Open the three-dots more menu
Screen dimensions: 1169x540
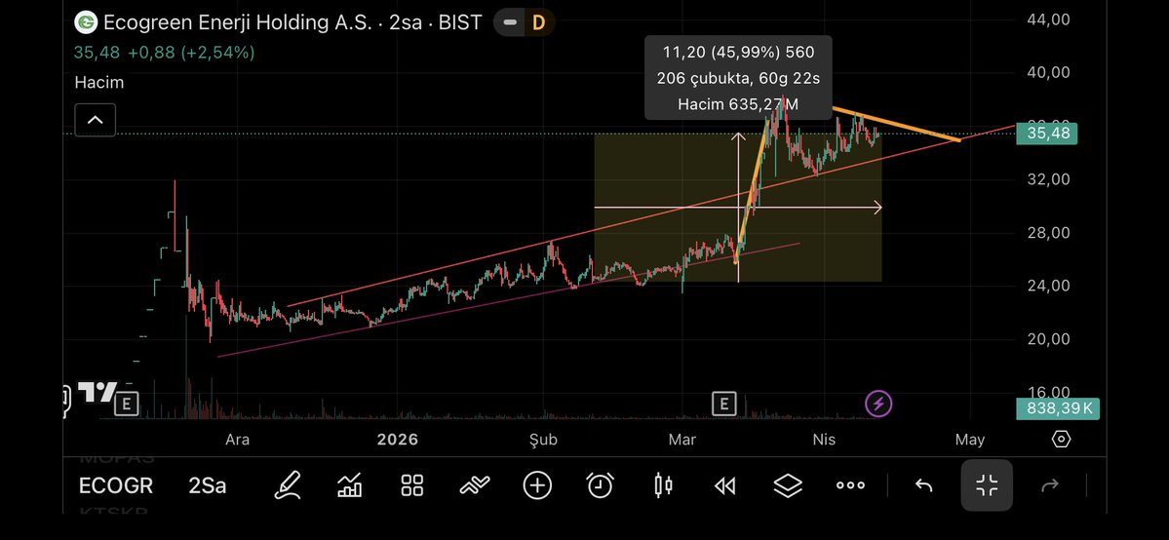pos(850,485)
